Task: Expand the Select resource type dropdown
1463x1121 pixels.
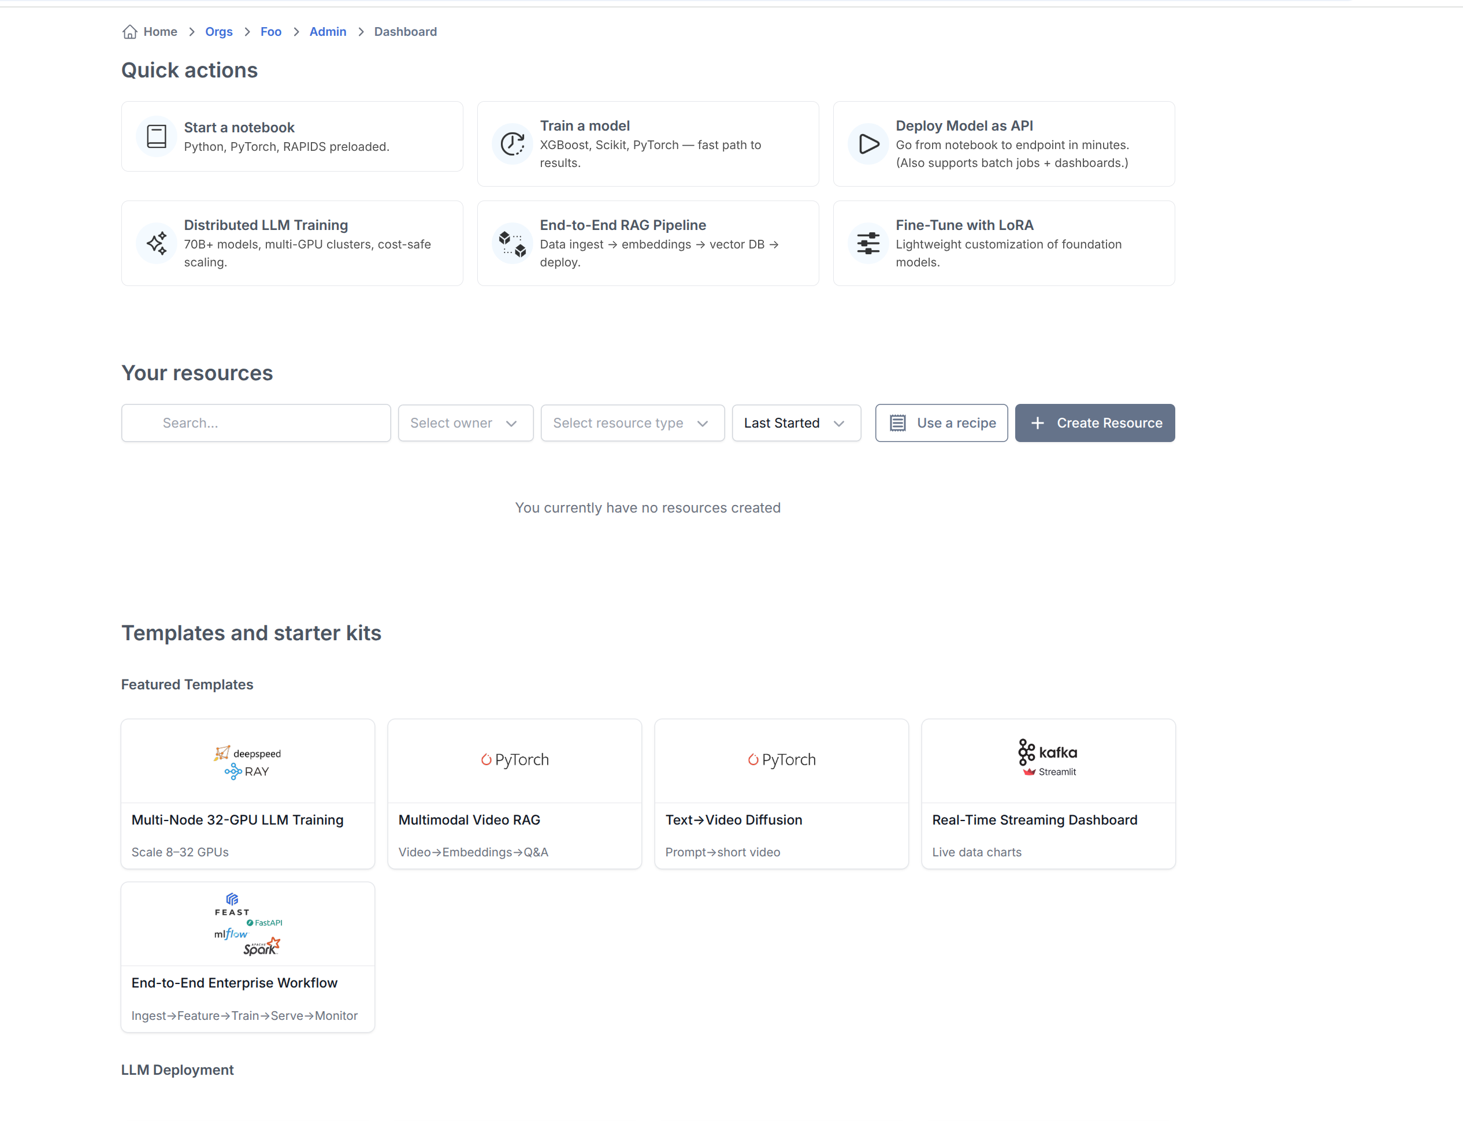Action: pos(632,423)
